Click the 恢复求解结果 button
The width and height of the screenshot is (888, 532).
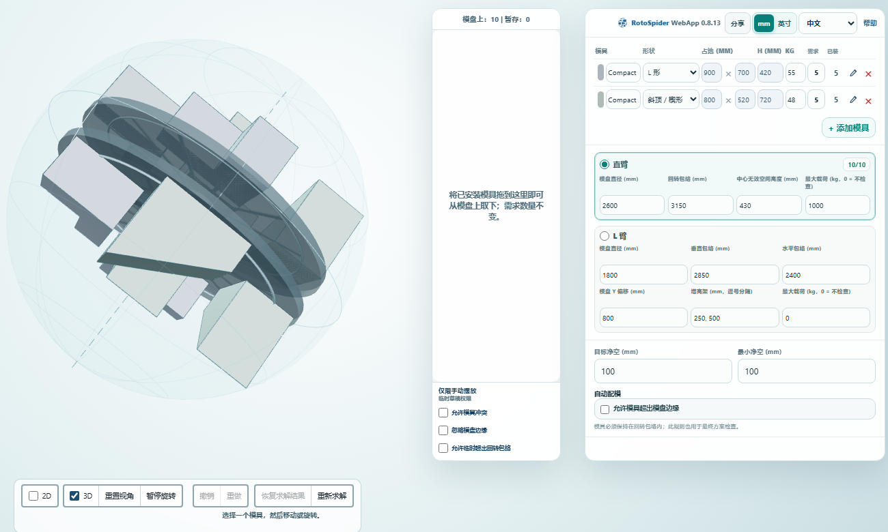[x=283, y=496]
